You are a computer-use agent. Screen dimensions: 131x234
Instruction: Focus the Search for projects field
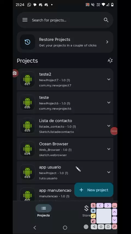tap(65, 20)
